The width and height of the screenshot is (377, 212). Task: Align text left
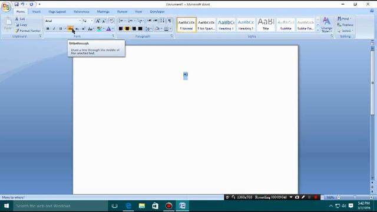(121, 29)
